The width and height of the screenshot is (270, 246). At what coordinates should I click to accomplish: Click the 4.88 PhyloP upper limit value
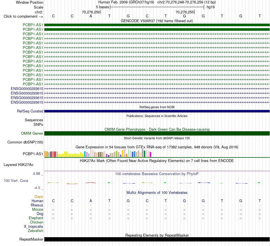(36, 174)
